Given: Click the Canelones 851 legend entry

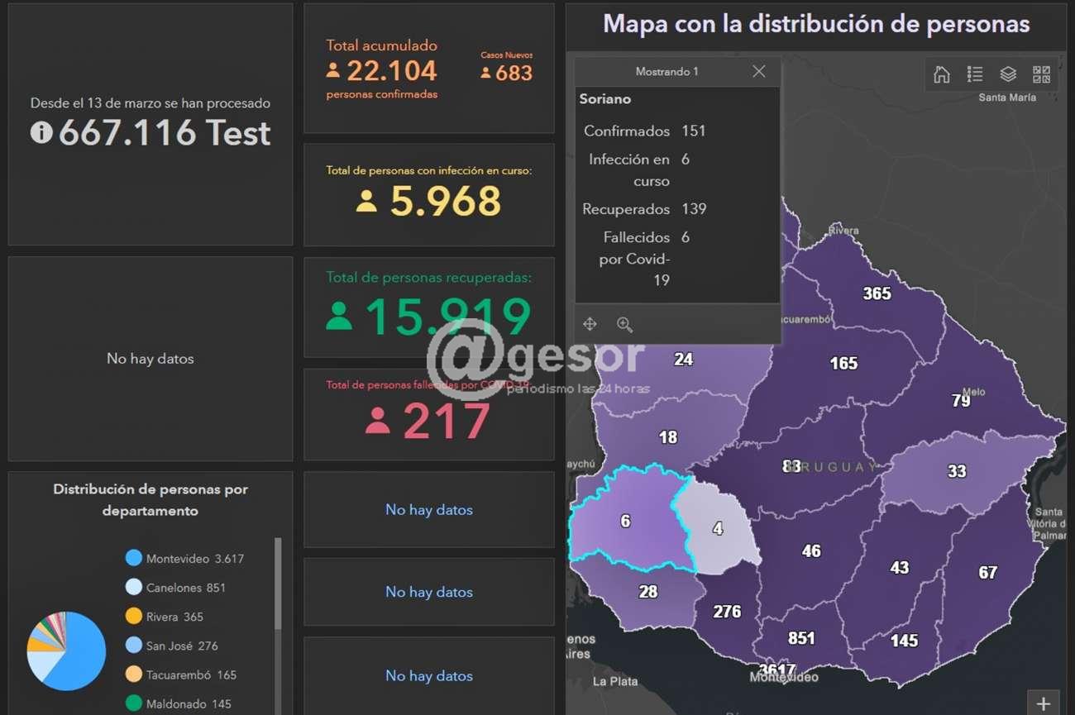Looking at the screenshot, I should [185, 588].
